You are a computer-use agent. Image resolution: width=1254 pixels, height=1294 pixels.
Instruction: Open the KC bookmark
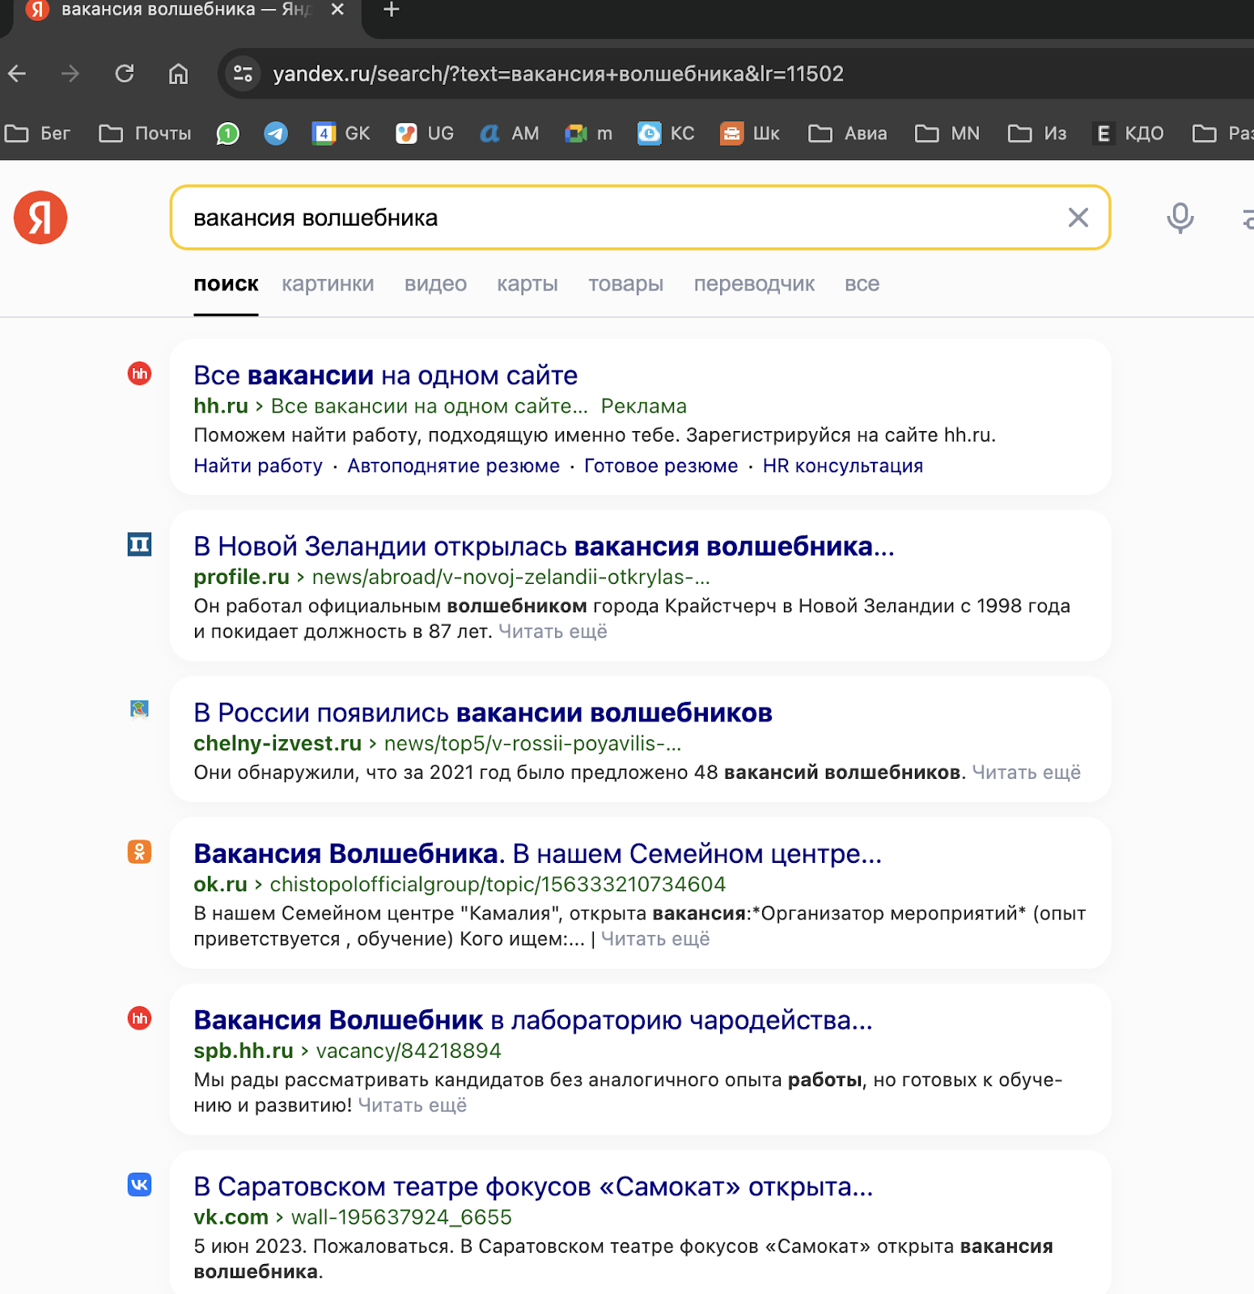pyautogui.click(x=667, y=133)
